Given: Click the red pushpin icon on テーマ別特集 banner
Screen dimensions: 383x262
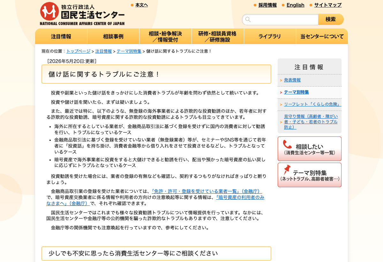Looking at the screenshot, I should click(x=287, y=170).
